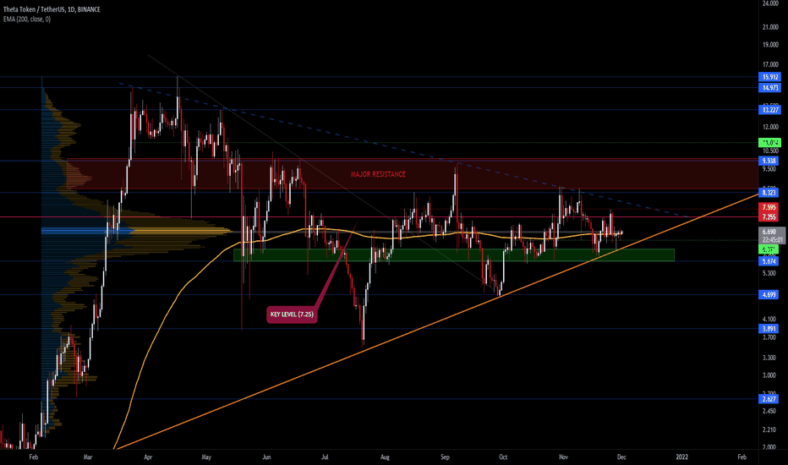Click the 9.500 price axis tick
Screen dimensions: 788x465
click(769, 169)
